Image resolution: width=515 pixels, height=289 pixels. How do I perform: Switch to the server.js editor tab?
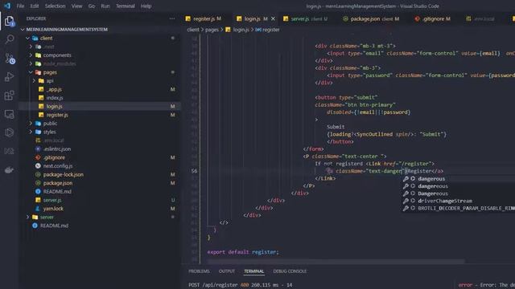coord(306,18)
